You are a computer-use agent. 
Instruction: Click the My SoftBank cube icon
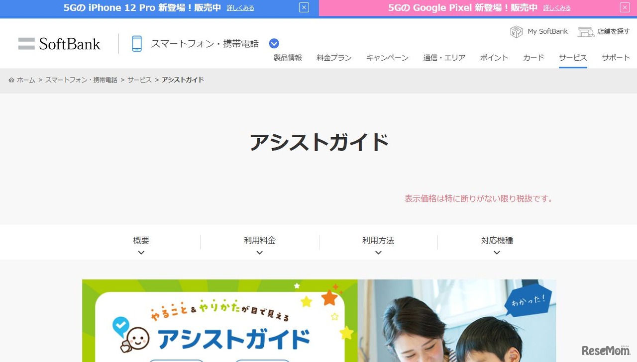pos(516,32)
